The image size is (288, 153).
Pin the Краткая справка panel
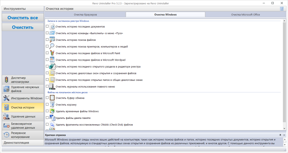(280, 135)
